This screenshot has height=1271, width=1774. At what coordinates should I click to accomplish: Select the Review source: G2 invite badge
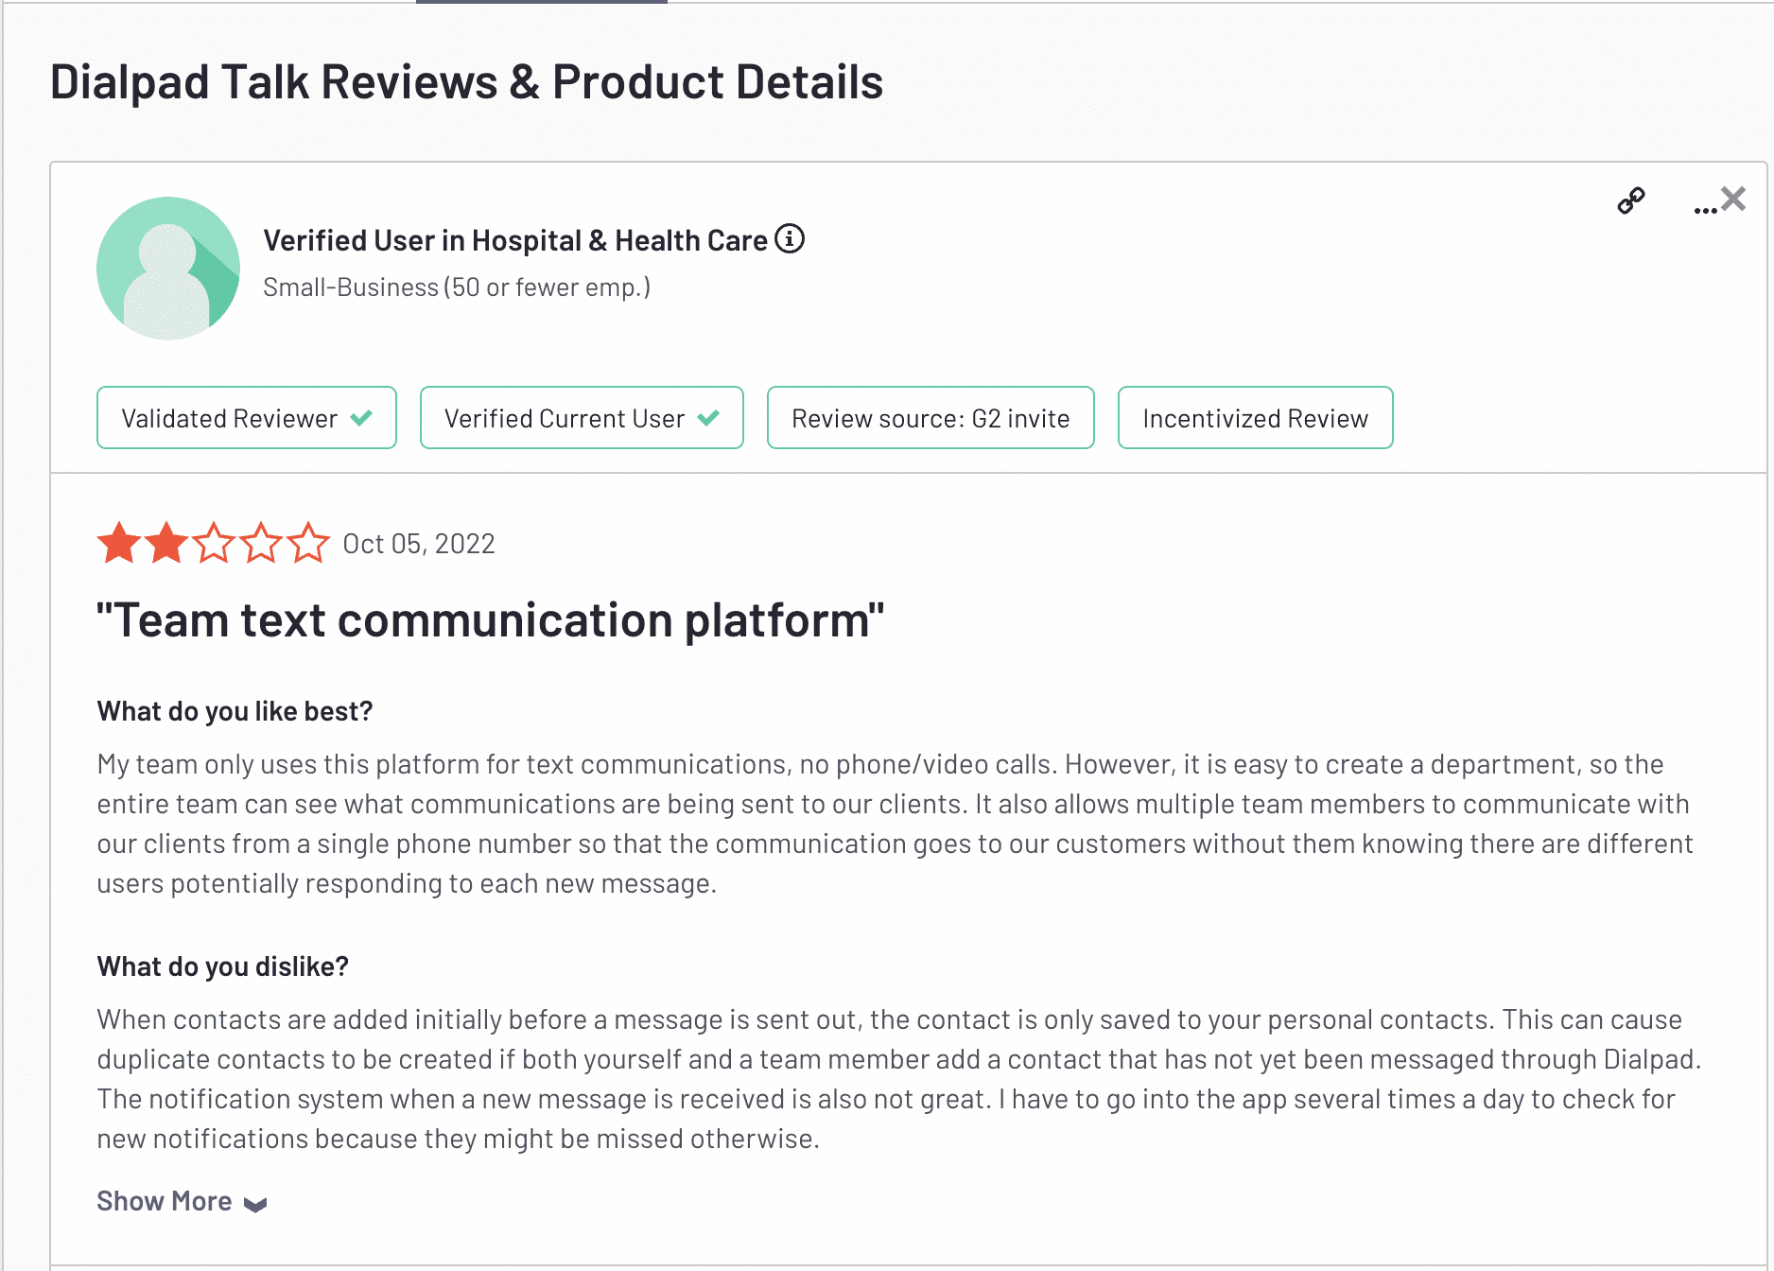(930, 417)
